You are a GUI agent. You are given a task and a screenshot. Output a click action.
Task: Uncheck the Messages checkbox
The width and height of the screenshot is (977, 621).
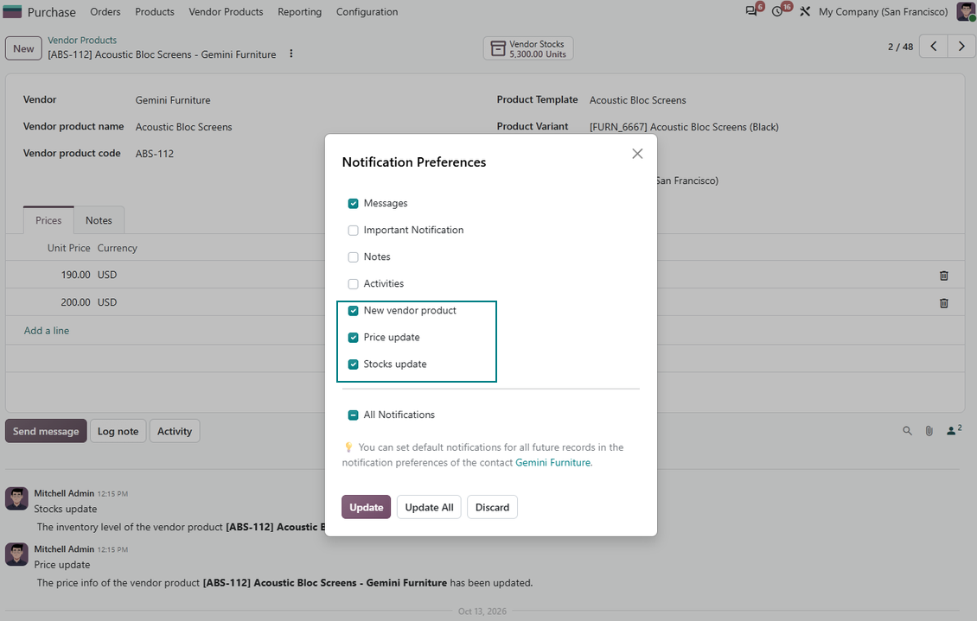coord(354,204)
